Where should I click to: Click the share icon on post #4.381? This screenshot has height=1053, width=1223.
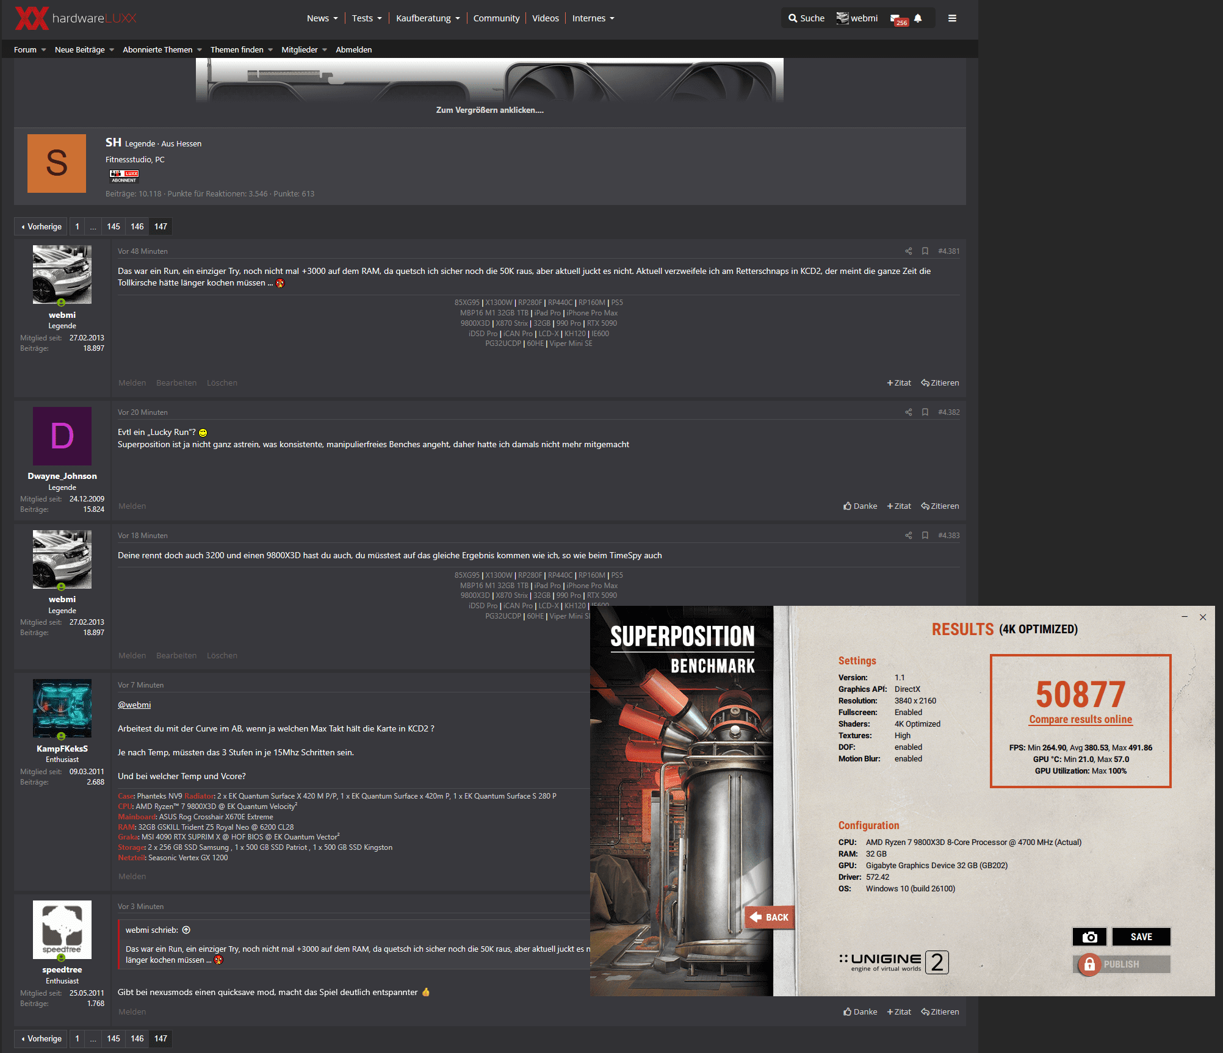coord(909,251)
